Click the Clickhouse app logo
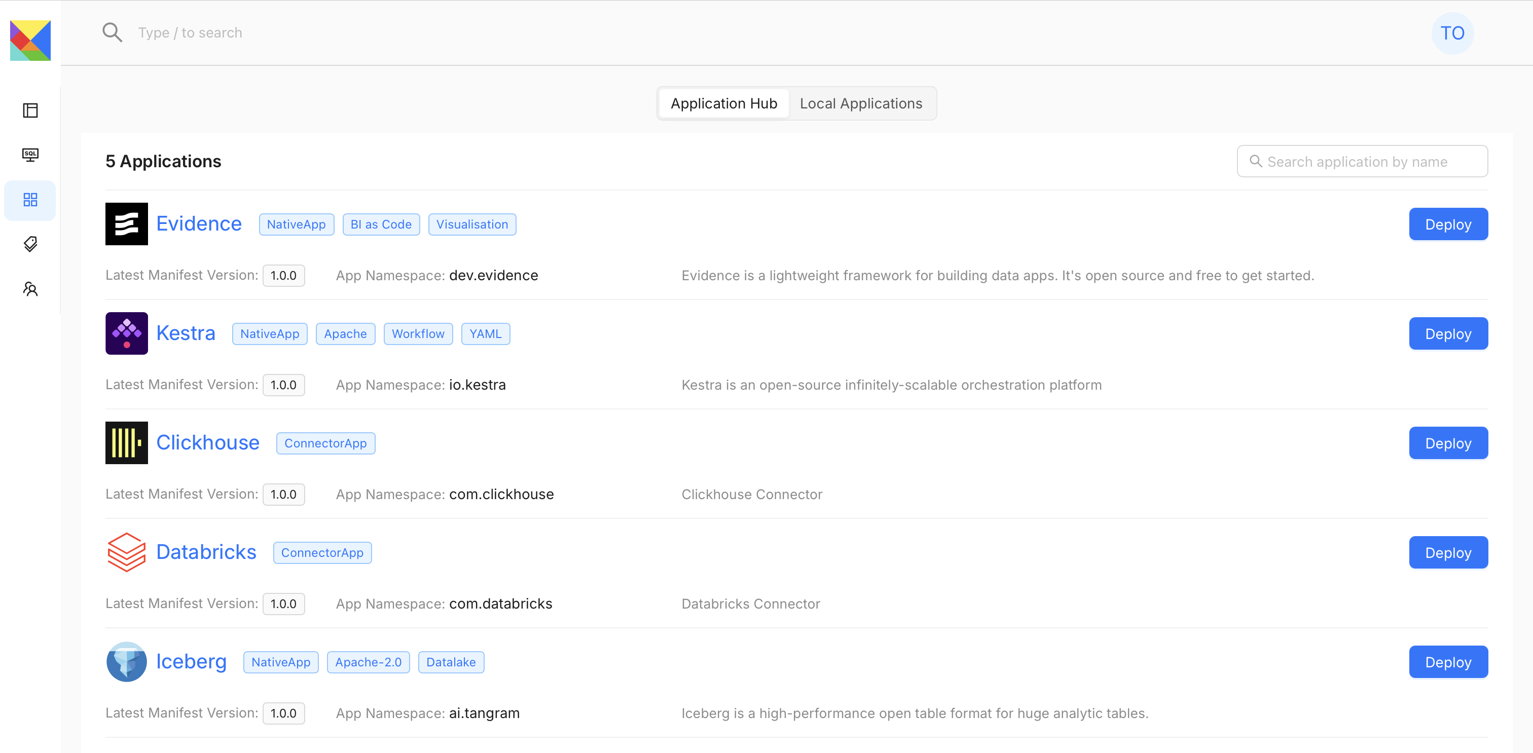 [126, 442]
